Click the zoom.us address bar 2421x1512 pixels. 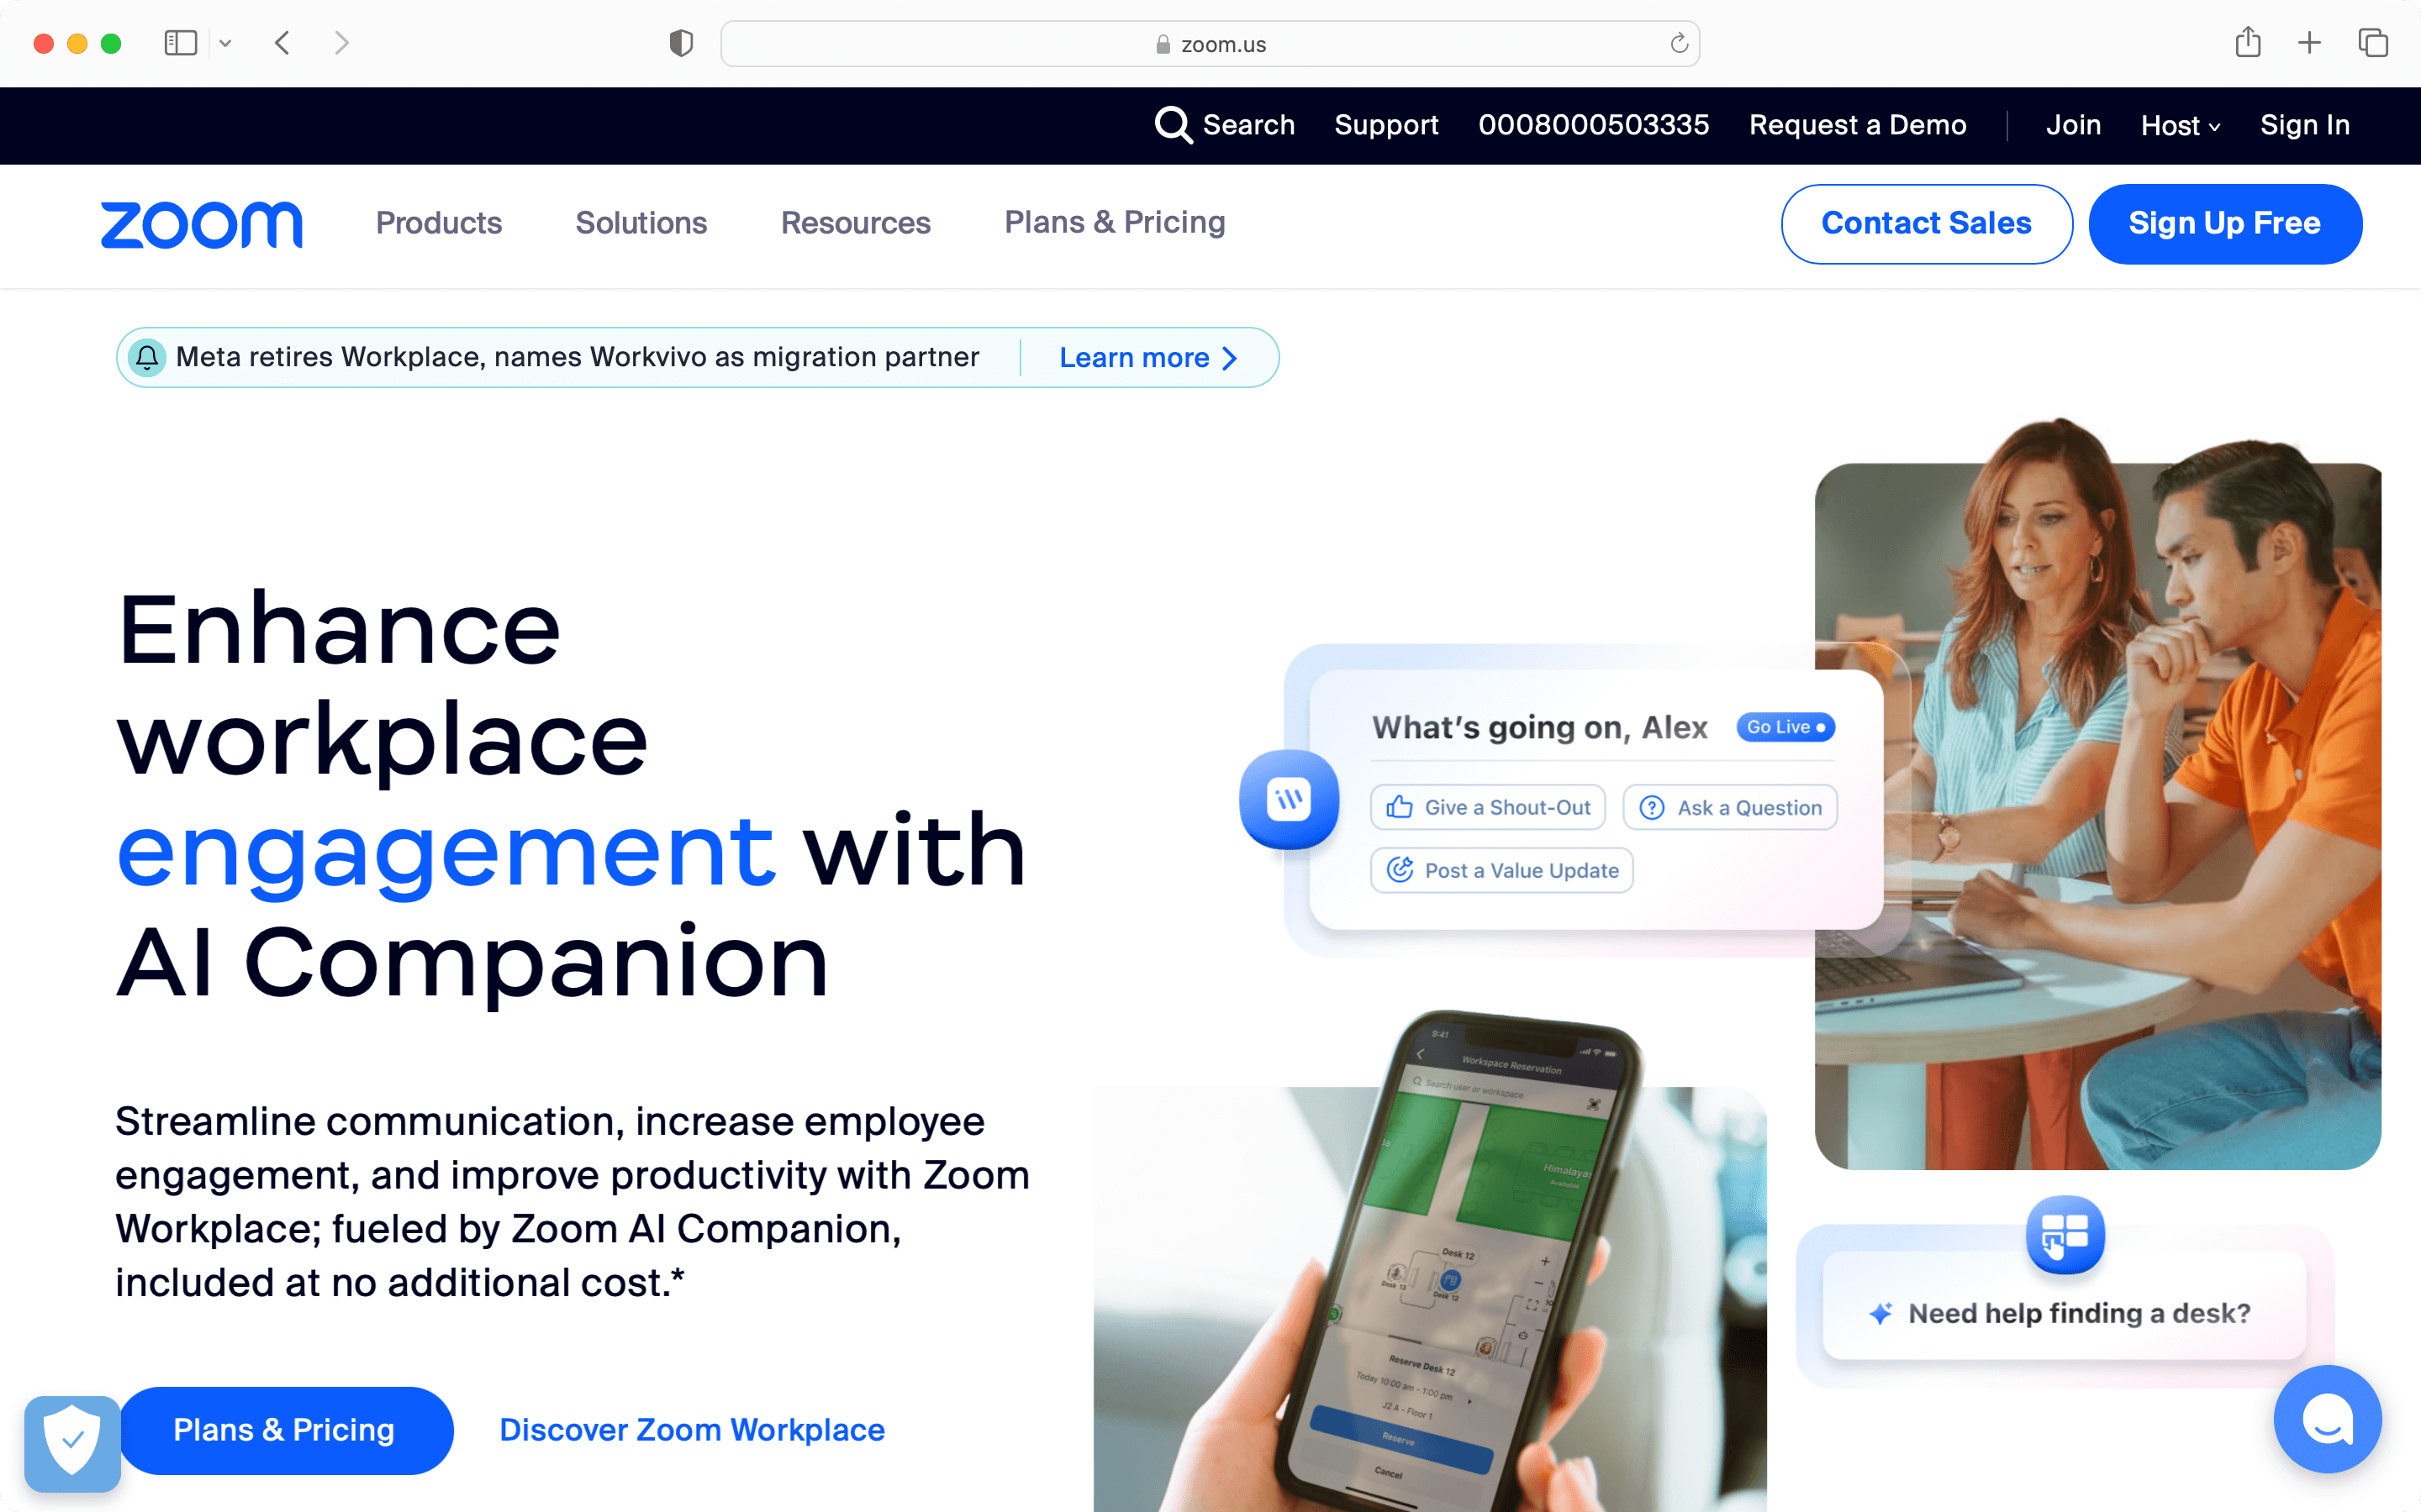(x=1210, y=43)
